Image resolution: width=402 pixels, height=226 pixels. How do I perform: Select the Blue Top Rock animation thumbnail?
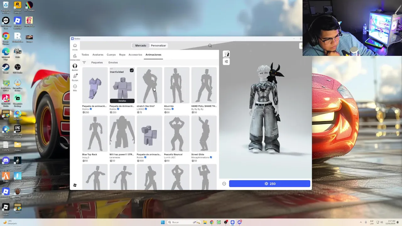coord(95,134)
